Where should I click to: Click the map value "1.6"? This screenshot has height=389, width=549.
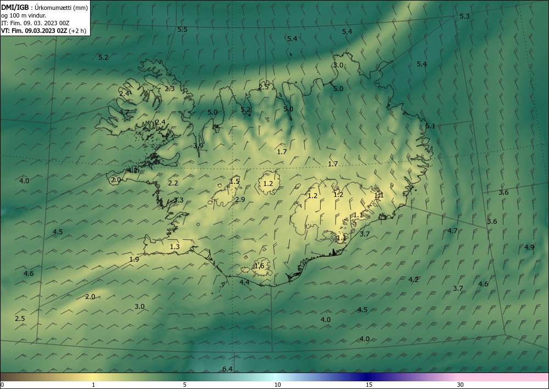259,266
